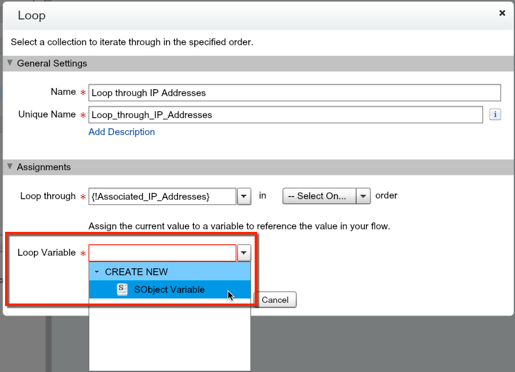The image size is (515, 372).
Task: Open the Loop through dropdown arrow
Action: (245, 196)
